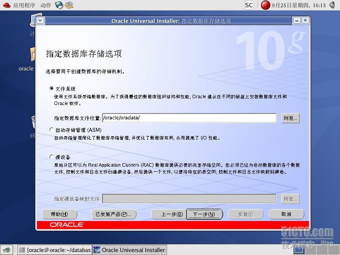340x255 pixels.
Task: Proceed with 下一步(N) button
Action: point(204,214)
